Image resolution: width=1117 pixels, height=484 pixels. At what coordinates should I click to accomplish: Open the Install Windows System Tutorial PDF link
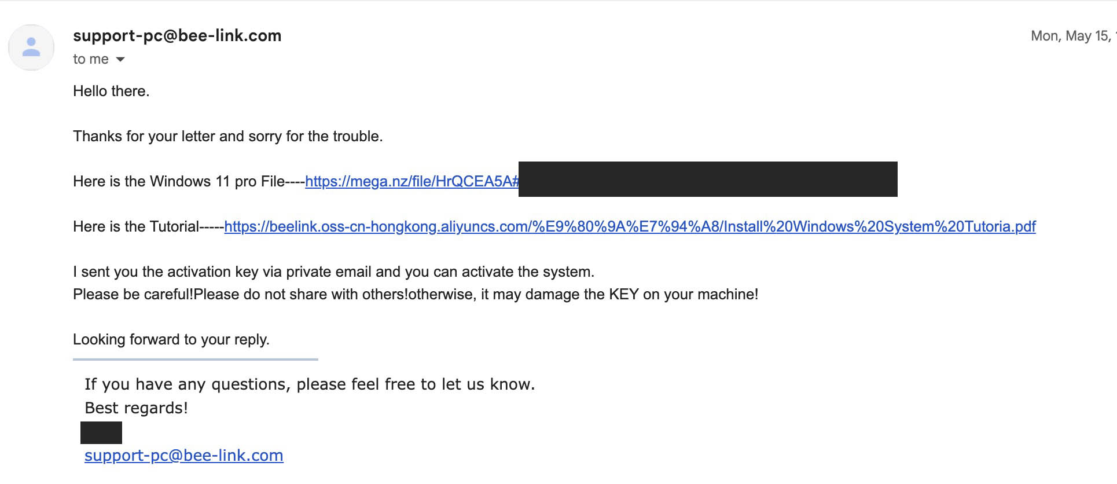(x=630, y=226)
